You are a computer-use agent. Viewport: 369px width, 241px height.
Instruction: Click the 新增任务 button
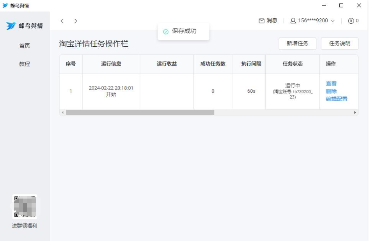[x=298, y=44]
